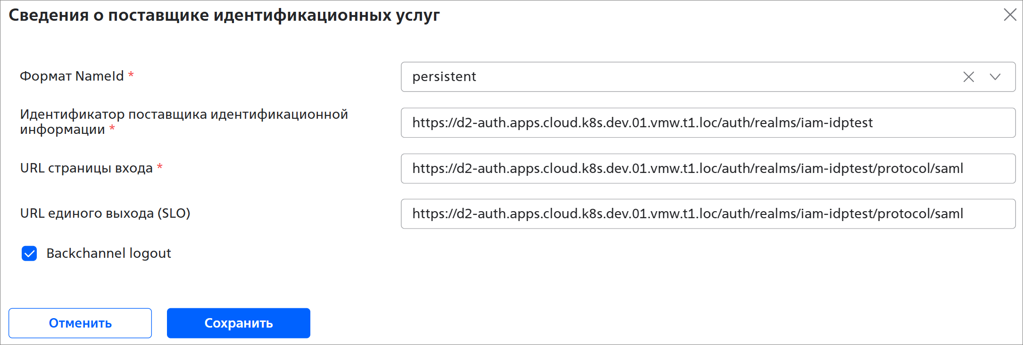Screen dimensions: 1023x345
Task: Click the red asterisk after the word 'информации'
Action: click(x=112, y=128)
